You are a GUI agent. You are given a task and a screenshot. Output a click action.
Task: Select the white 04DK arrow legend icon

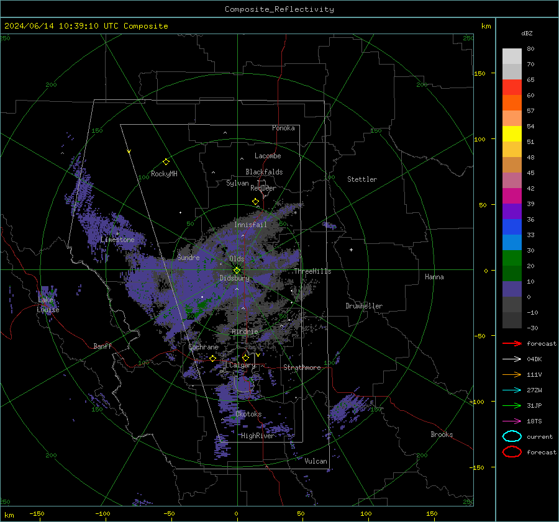[x=512, y=359]
